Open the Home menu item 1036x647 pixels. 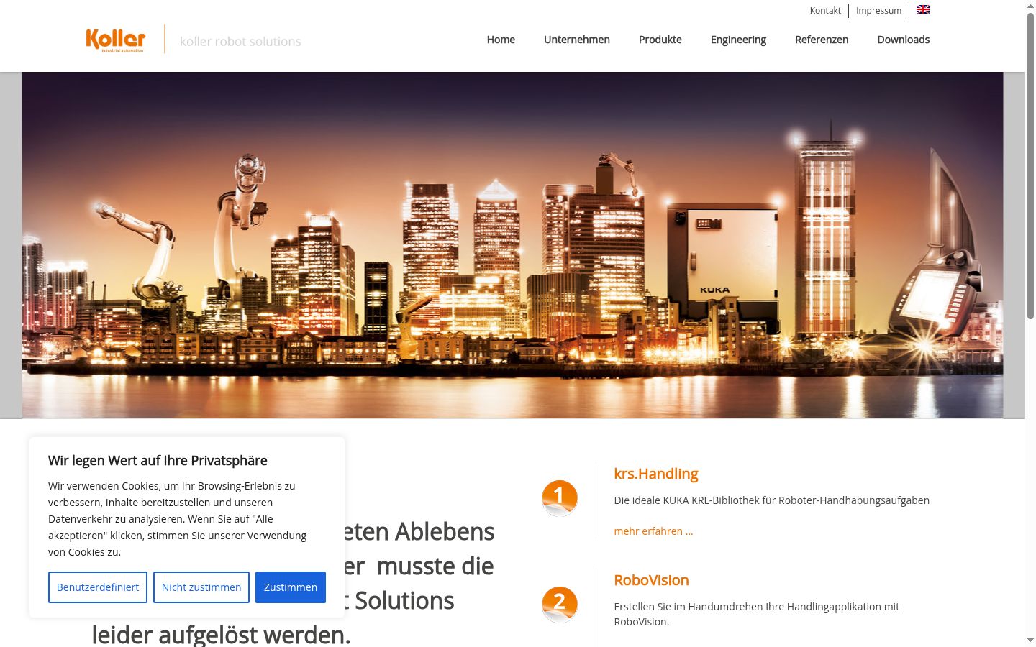pos(501,40)
